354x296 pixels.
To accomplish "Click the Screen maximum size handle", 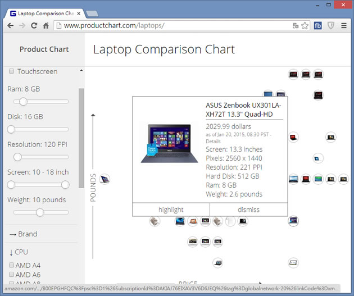I will [65, 185].
